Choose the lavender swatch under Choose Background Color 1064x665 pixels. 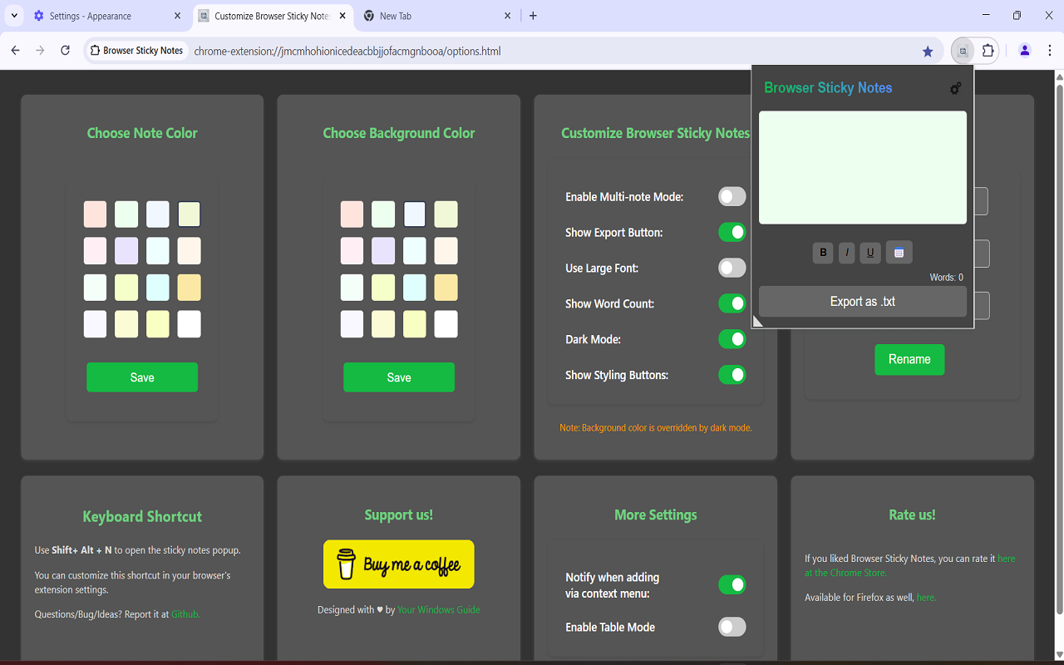383,251
